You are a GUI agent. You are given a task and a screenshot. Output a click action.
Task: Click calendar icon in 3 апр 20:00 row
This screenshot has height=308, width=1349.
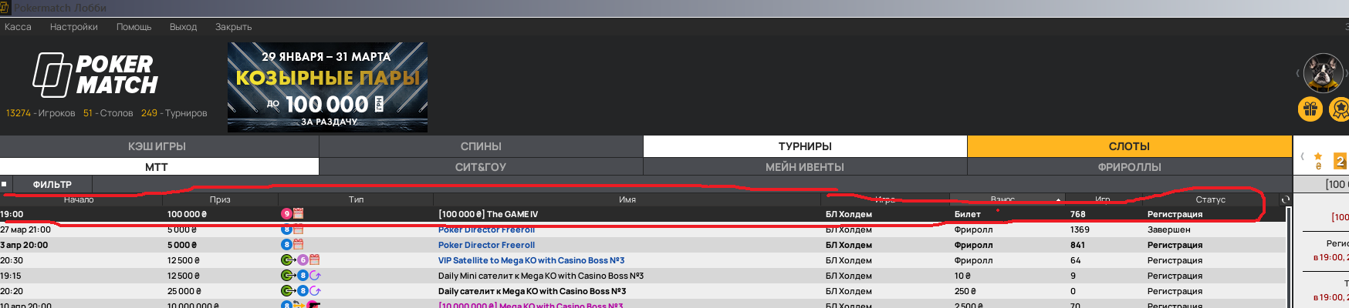point(299,245)
